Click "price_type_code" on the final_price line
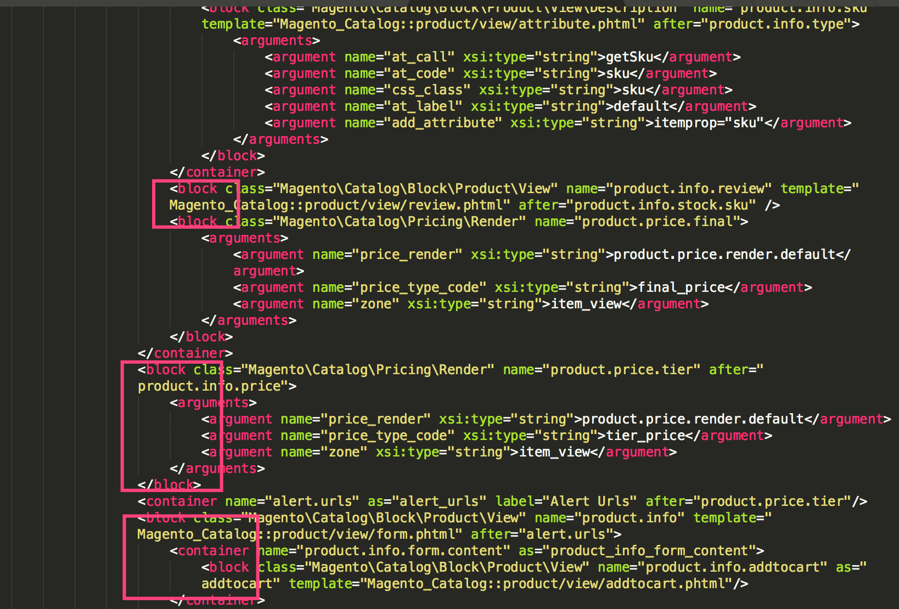The height and width of the screenshot is (609, 899). tap(419, 287)
